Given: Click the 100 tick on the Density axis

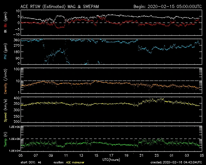Looking at the screenshot, I should (x=17, y=69).
